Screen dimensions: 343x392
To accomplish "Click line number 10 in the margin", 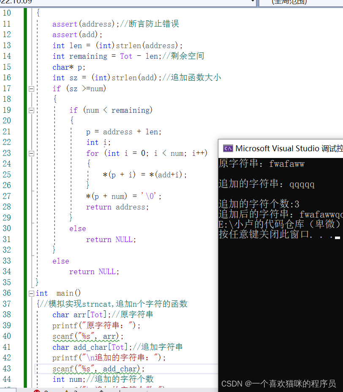I will pos(7,13).
